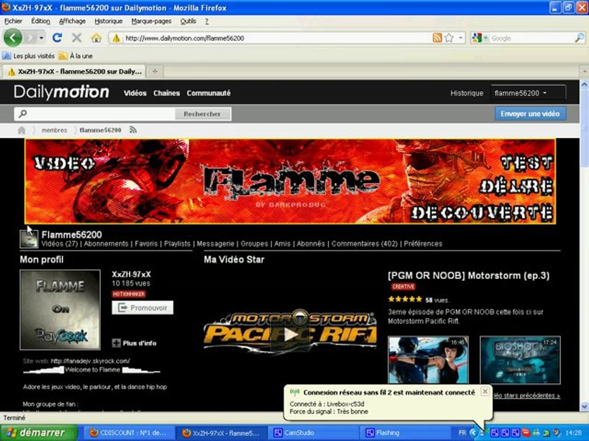Open Affichage menu
Viewport: 589px width, 441px height.
click(72, 21)
